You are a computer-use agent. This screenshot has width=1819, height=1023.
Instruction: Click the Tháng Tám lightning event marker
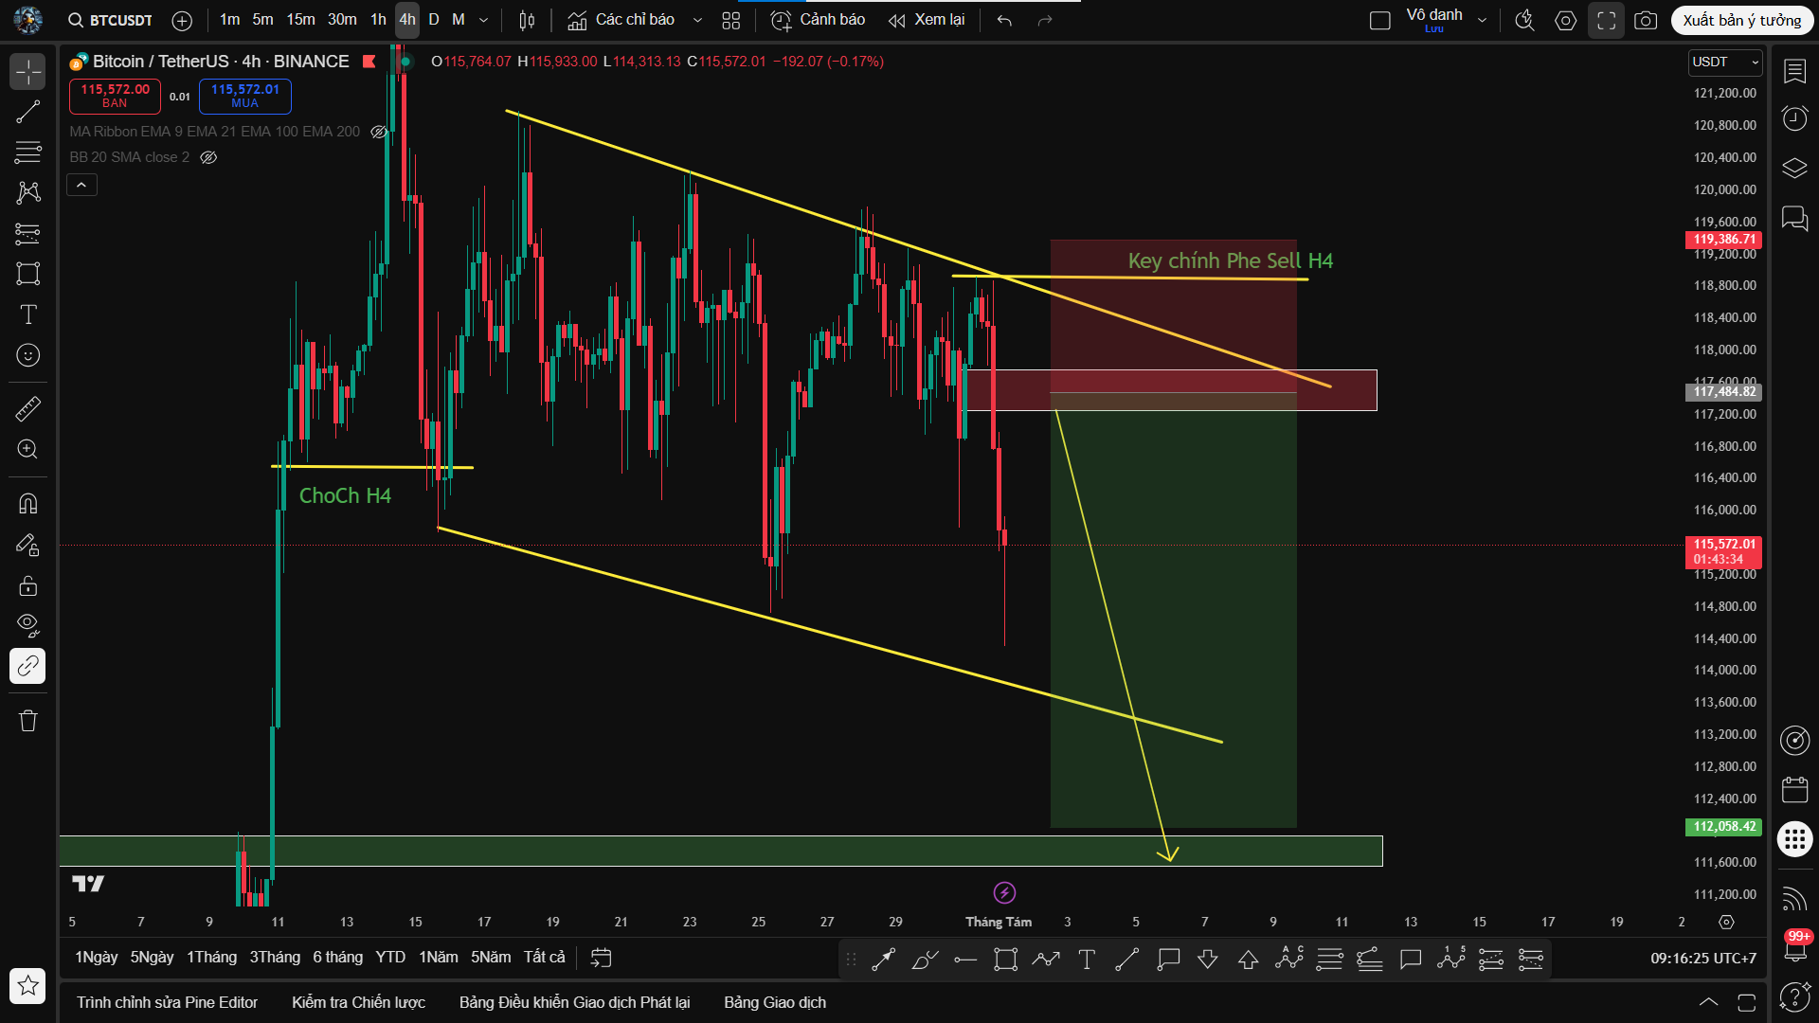coord(1004,892)
